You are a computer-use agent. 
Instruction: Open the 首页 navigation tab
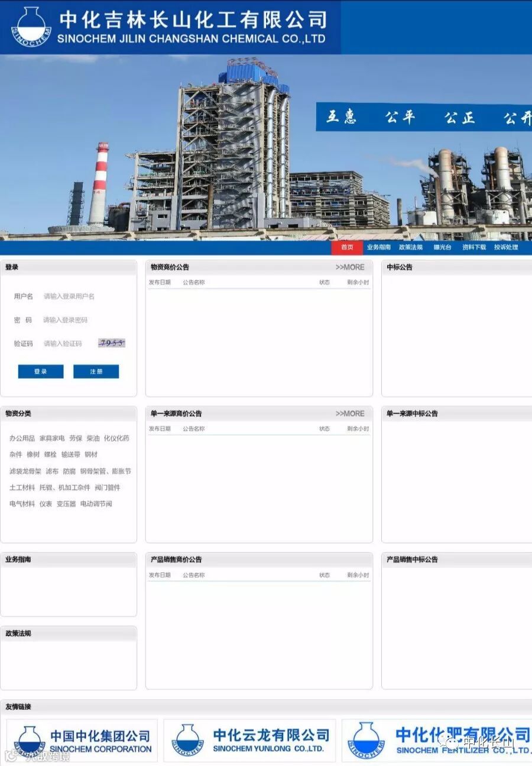pos(347,247)
